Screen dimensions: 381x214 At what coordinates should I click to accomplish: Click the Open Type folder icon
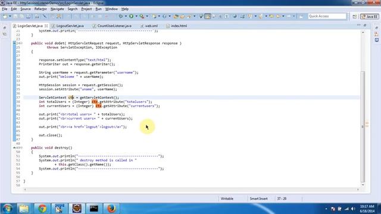click(x=176, y=16)
